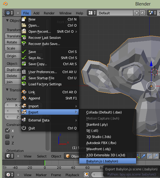Open the scene selector icon
160x178 pixels.
point(152,13)
